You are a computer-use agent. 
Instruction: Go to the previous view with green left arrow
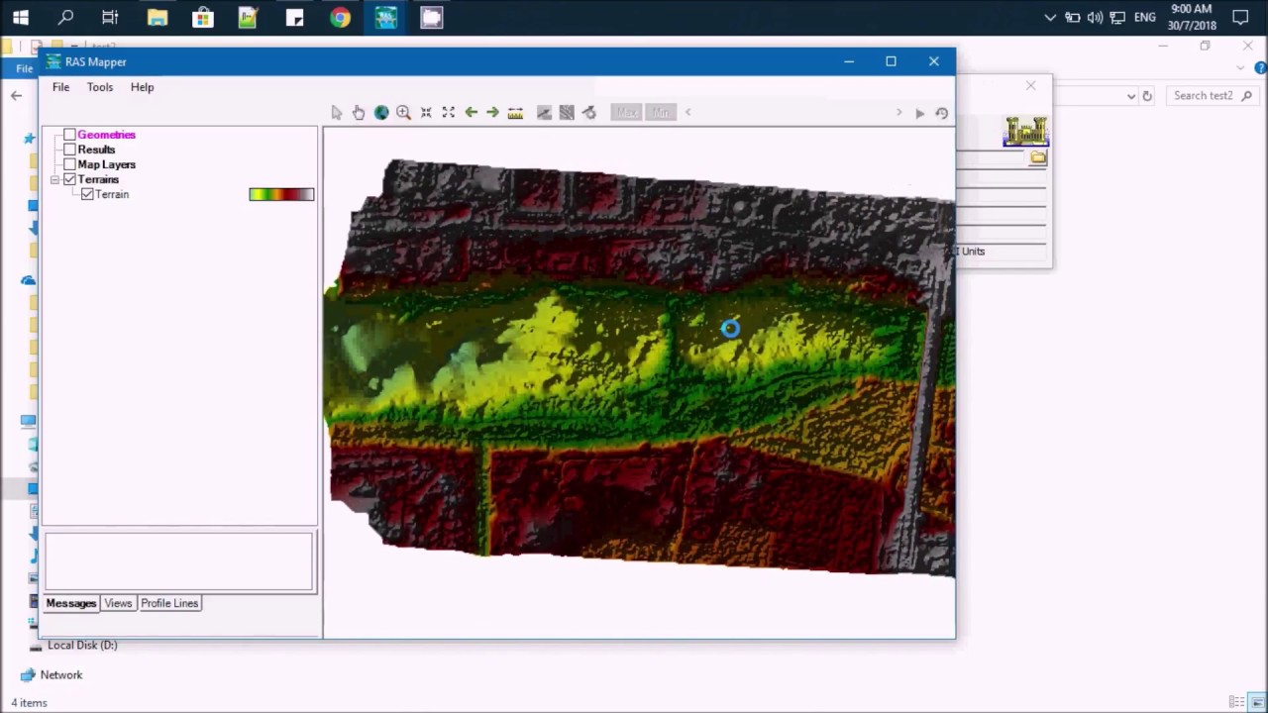[472, 113]
